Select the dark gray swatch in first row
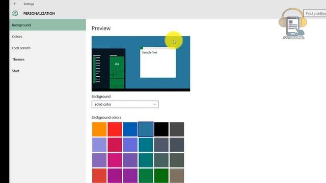 (x=177, y=129)
